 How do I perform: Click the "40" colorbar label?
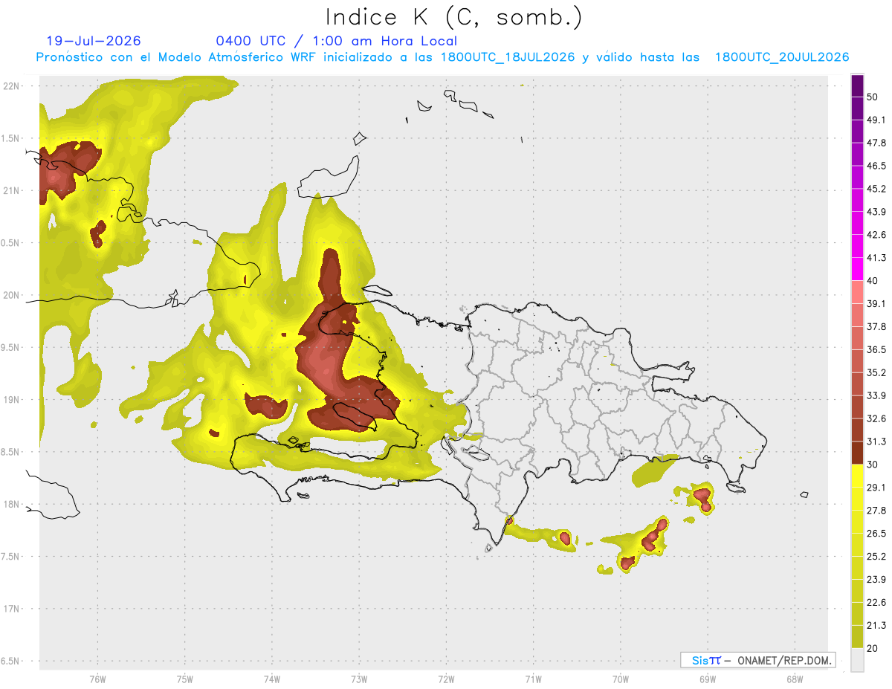coord(873,281)
